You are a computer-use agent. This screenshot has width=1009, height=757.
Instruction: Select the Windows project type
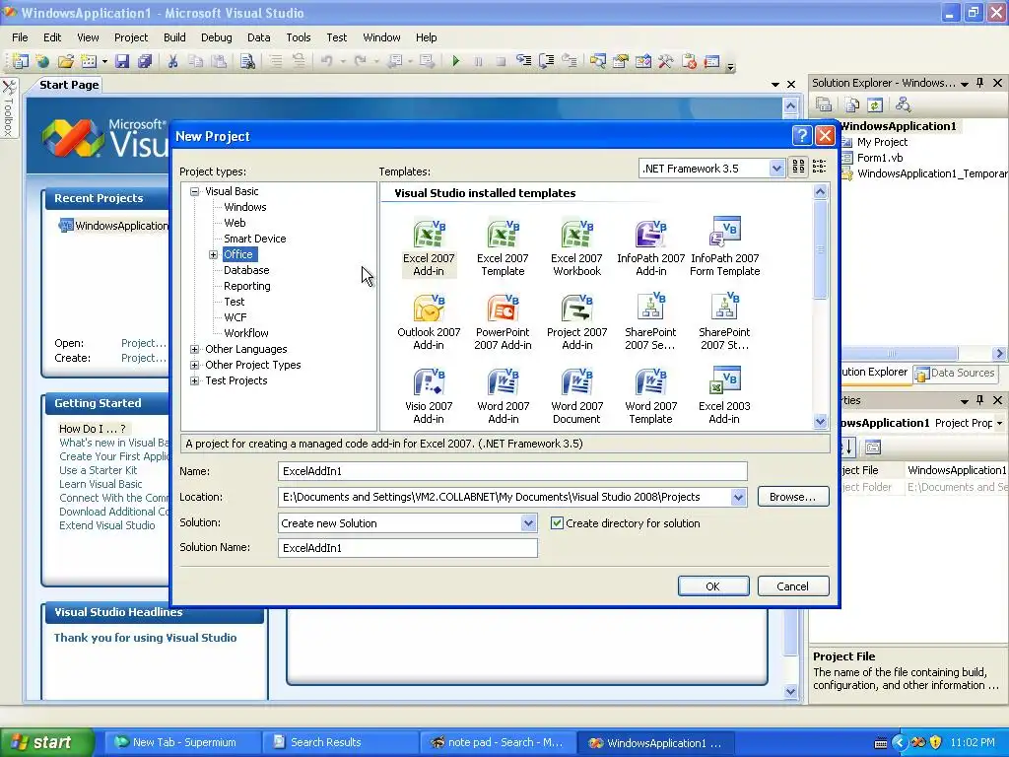[245, 207]
